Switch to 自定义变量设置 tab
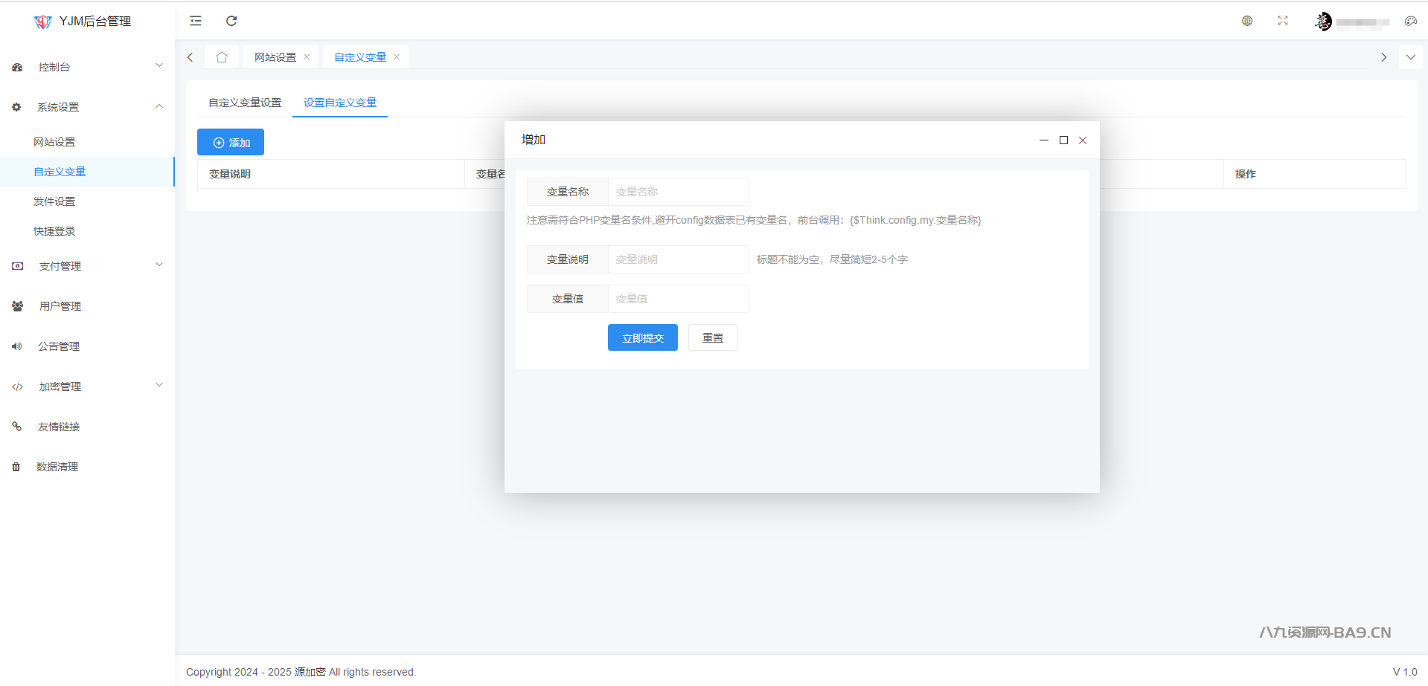Image resolution: width=1428 pixels, height=686 pixels. tap(245, 103)
